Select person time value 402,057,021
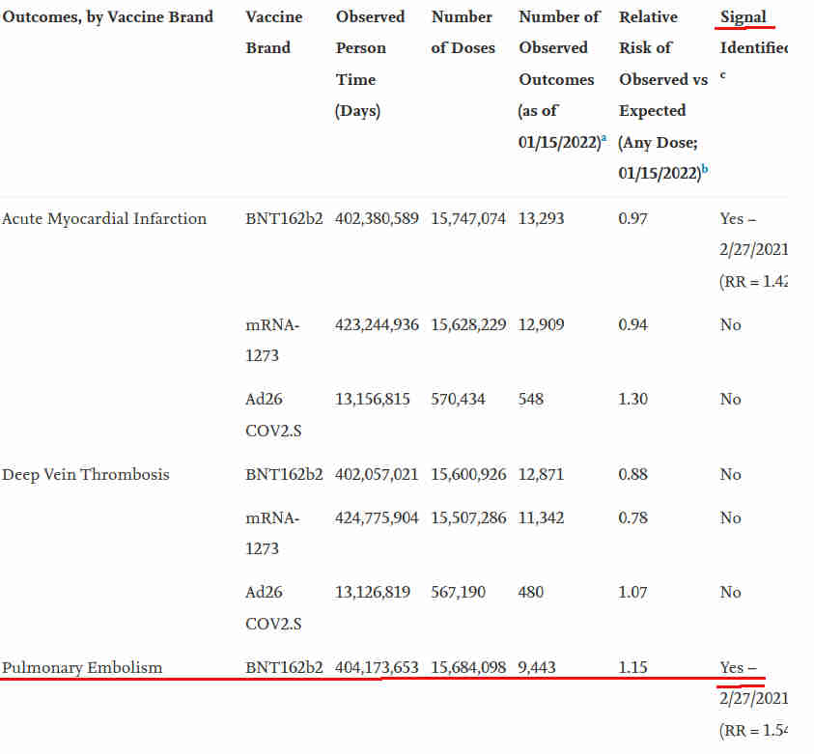The width and height of the screenshot is (814, 754). pyautogui.click(x=377, y=474)
